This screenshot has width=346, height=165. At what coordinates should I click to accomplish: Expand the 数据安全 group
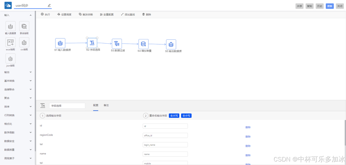[18, 141]
